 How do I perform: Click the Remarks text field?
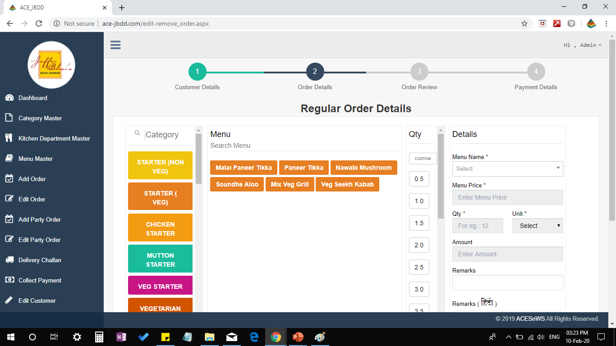pyautogui.click(x=507, y=282)
